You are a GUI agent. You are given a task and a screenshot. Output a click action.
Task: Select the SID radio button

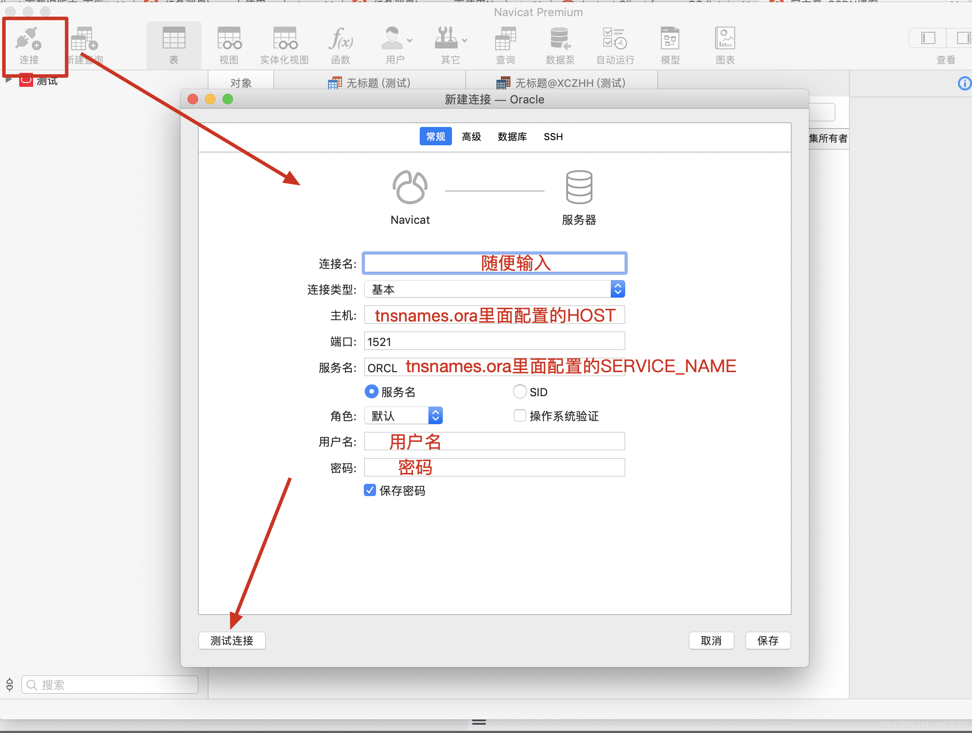point(520,391)
